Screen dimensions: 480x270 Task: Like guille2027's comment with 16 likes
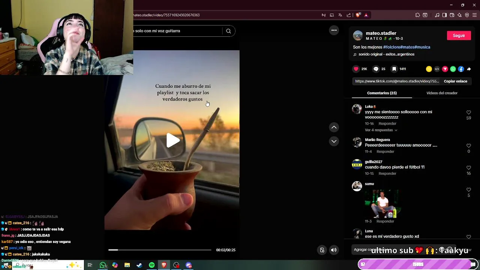click(x=468, y=168)
